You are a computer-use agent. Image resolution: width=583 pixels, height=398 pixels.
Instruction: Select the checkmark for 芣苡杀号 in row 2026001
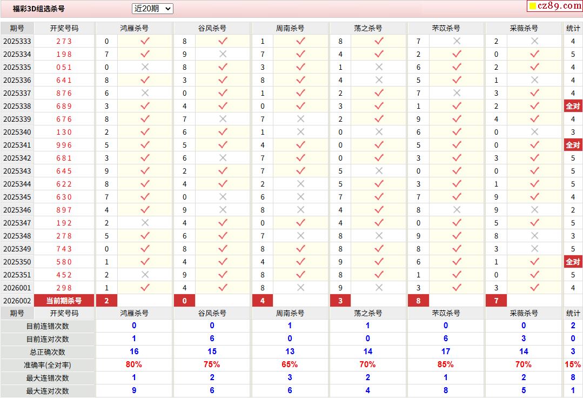tap(457, 288)
